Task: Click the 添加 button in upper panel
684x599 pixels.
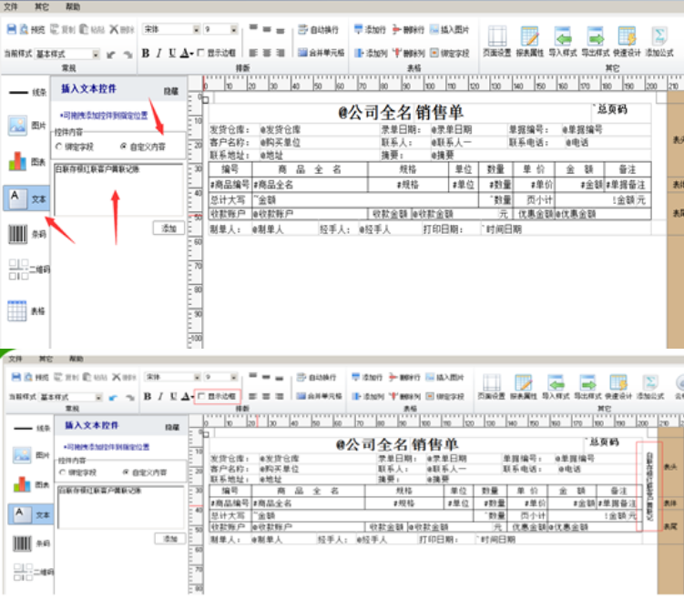Action: (x=168, y=228)
